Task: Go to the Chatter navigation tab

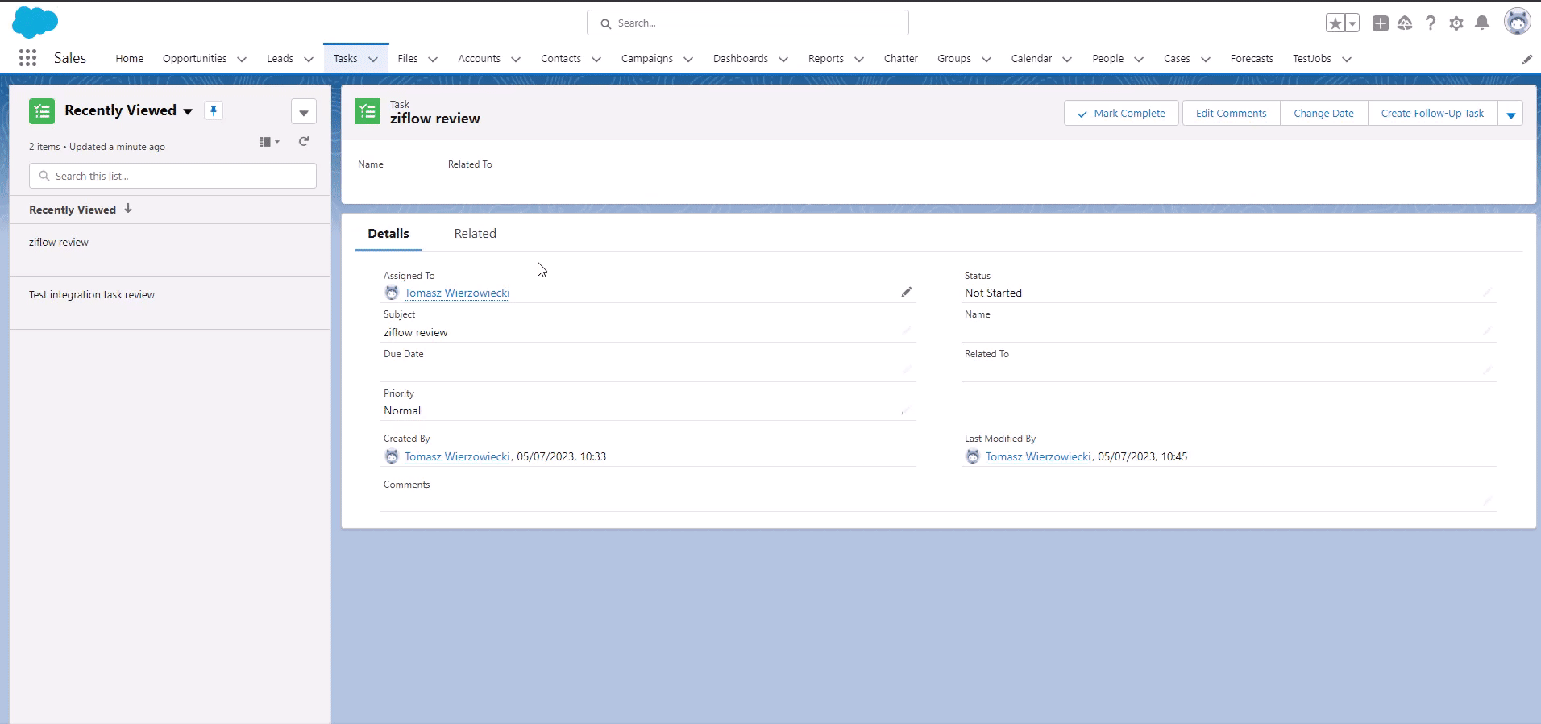Action: pyautogui.click(x=900, y=59)
